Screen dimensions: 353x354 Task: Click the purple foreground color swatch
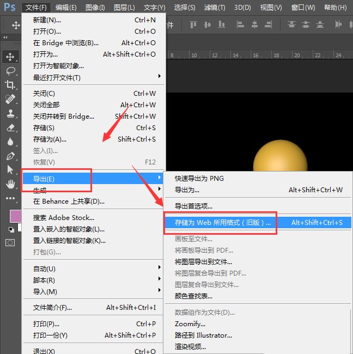pos(16,216)
